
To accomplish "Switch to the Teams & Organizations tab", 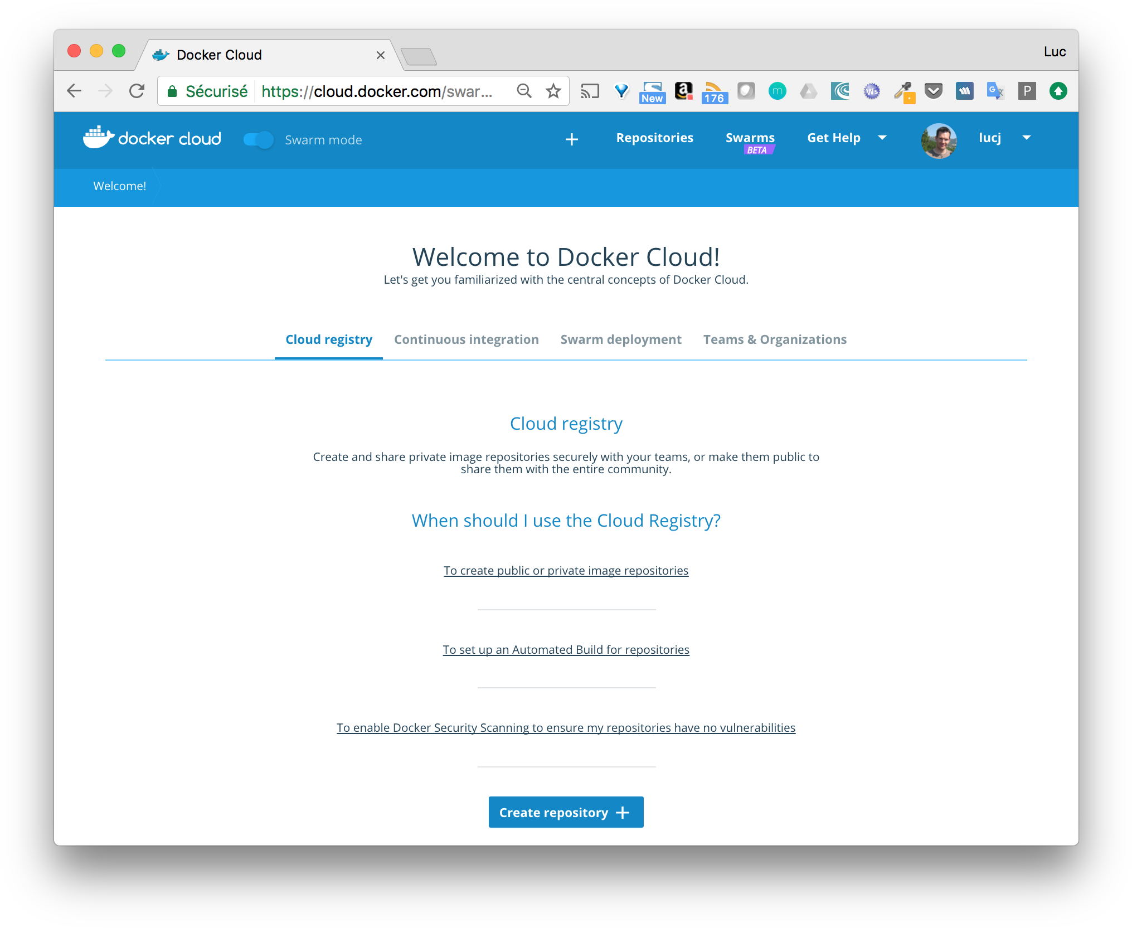I will 775,340.
